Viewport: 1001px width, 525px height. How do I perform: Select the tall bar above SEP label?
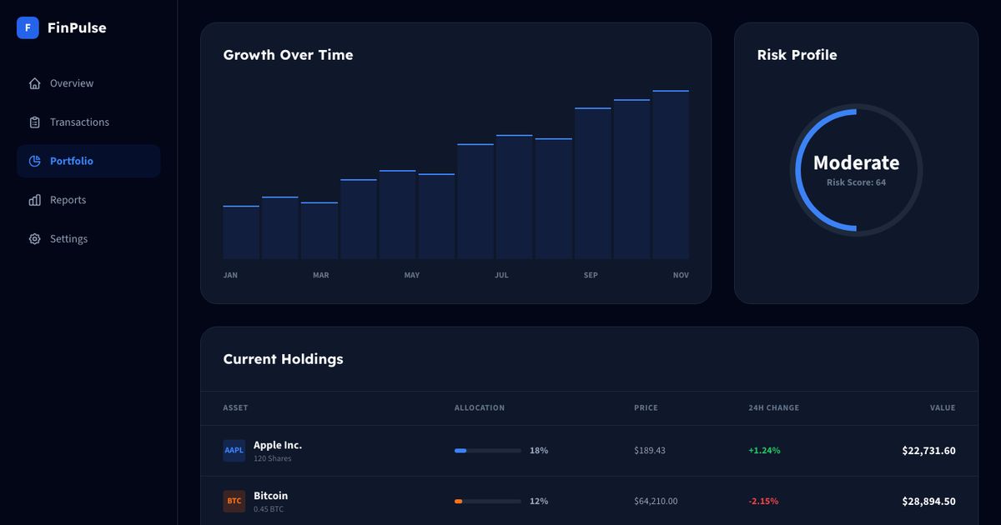pyautogui.click(x=593, y=183)
